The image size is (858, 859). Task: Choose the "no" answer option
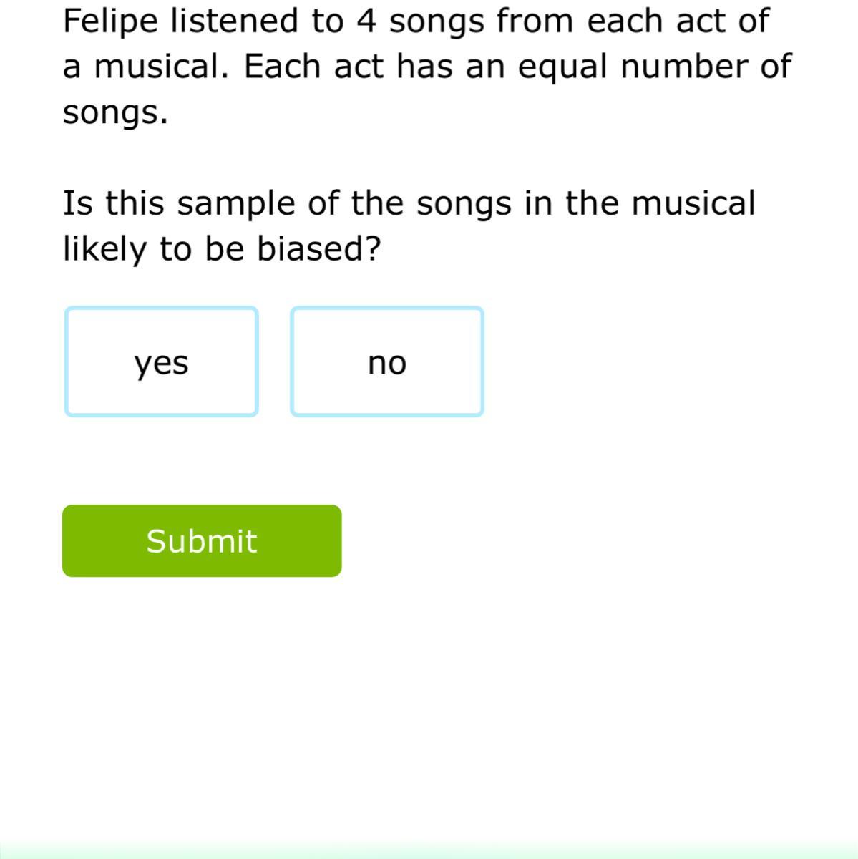[387, 362]
